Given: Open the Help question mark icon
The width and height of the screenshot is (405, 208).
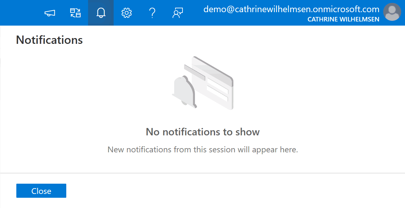Looking at the screenshot, I should 152,13.
